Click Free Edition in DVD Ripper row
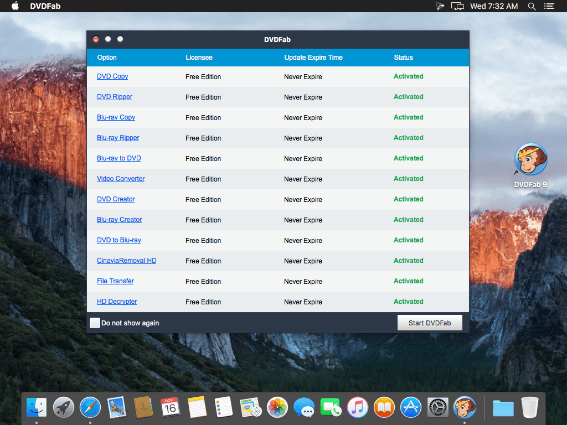Viewport: 567px width, 425px height. pyautogui.click(x=203, y=97)
